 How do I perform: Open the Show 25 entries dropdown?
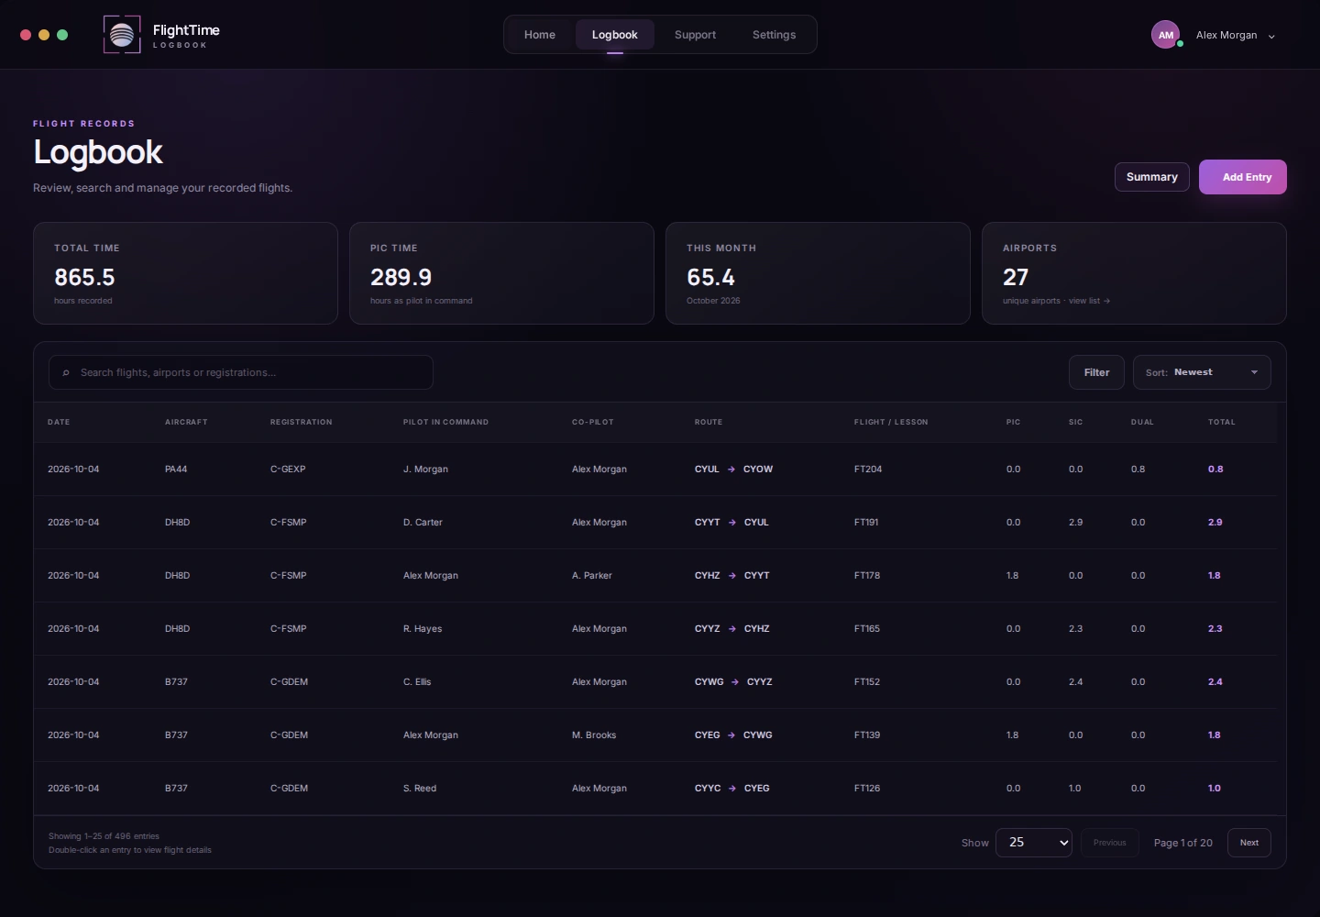(1034, 843)
